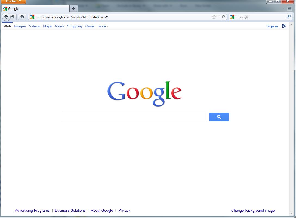
Task: Switch to Videos search
Action: pyautogui.click(x=34, y=26)
